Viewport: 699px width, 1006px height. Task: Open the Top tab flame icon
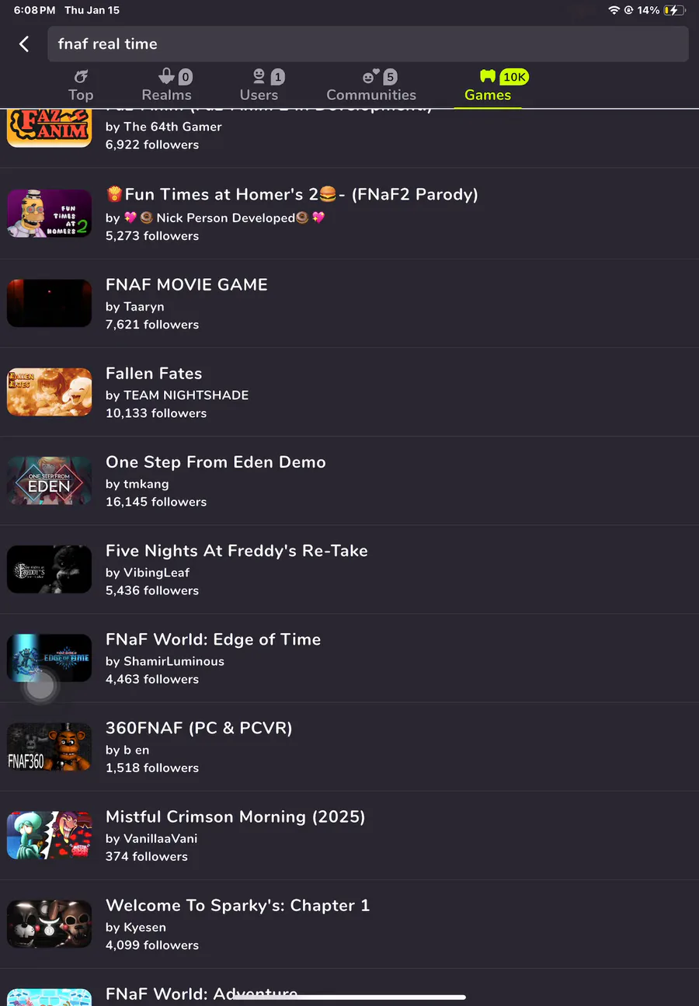coord(81,76)
